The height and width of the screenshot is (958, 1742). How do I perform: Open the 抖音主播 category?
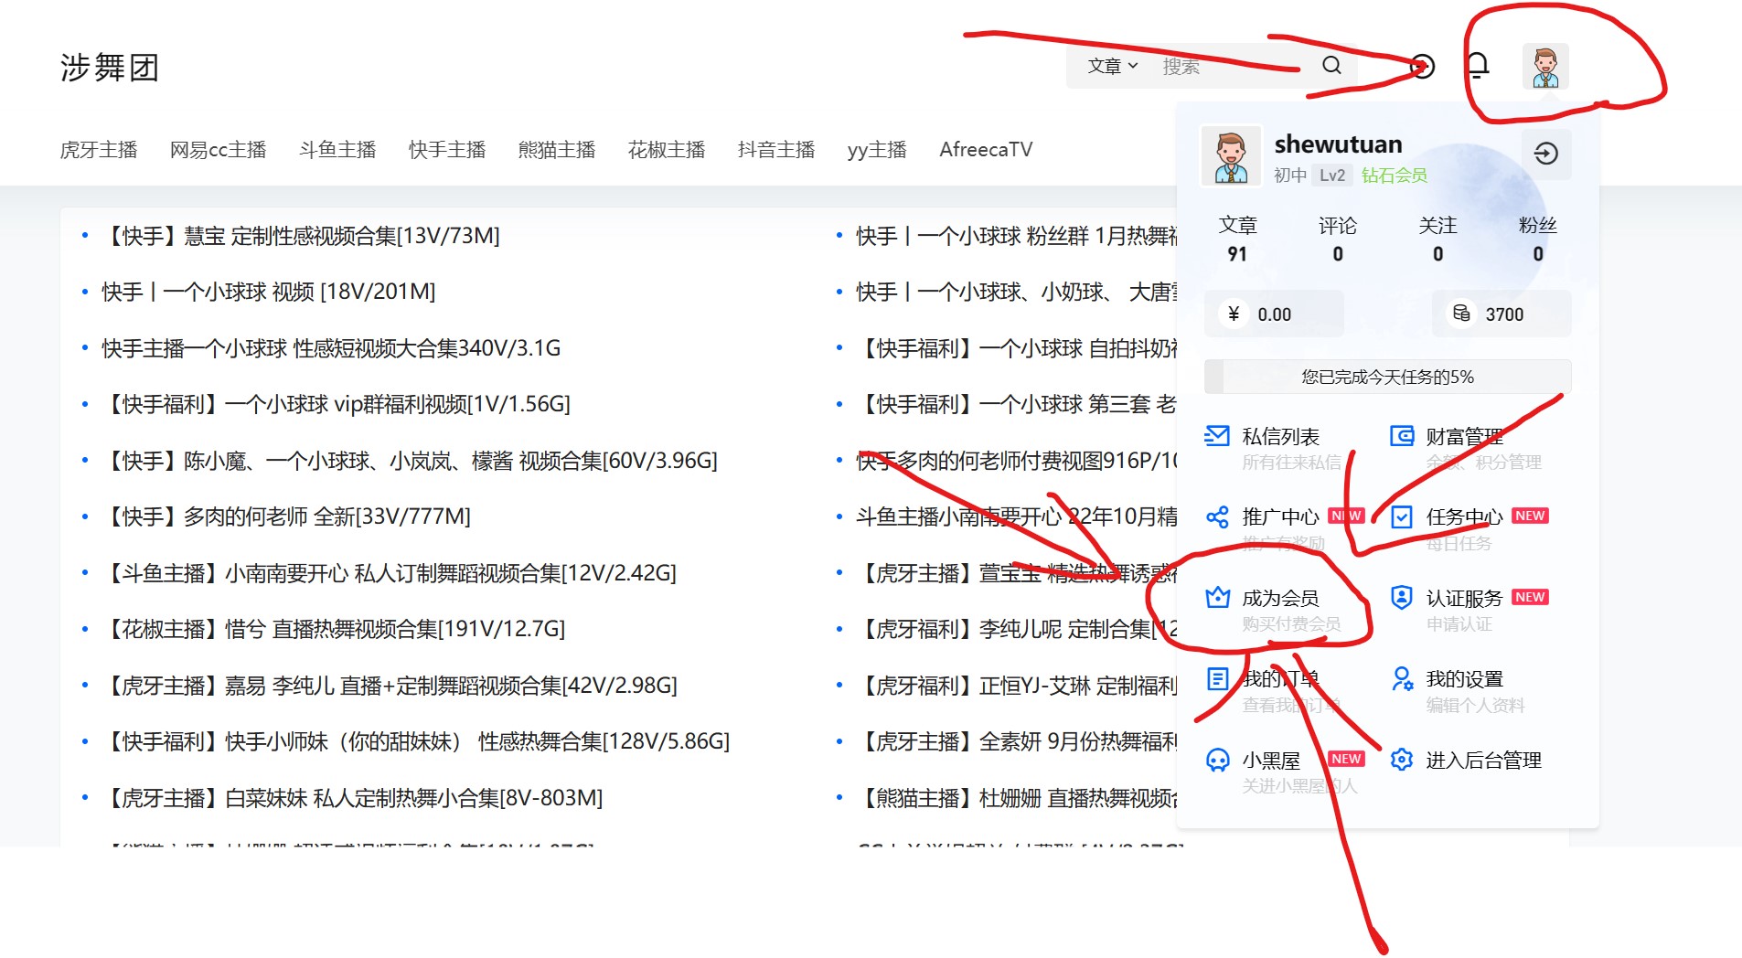click(x=776, y=149)
